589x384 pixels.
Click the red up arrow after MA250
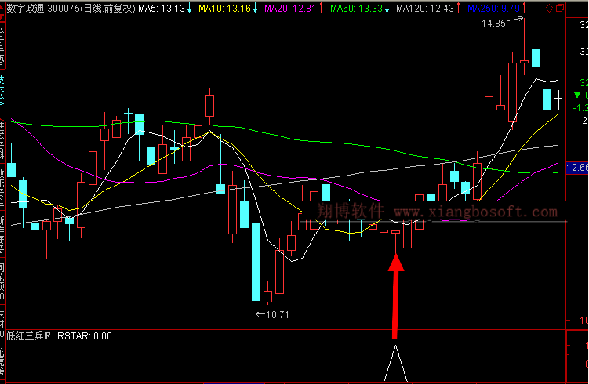[523, 9]
